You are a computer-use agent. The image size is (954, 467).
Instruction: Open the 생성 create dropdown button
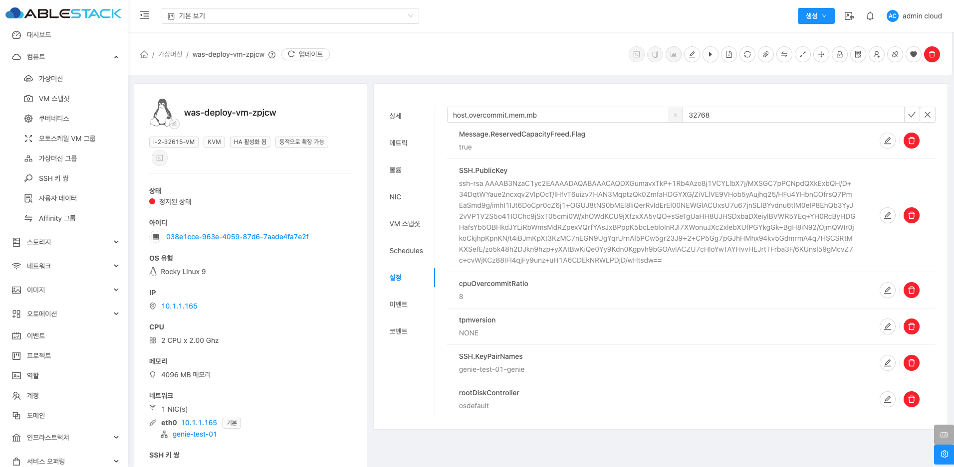pyautogui.click(x=816, y=16)
